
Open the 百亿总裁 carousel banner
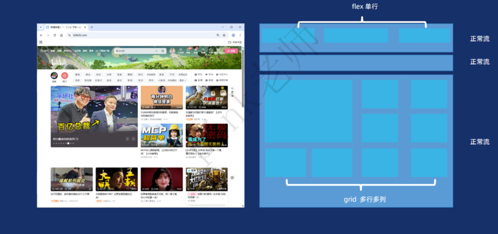(x=94, y=116)
